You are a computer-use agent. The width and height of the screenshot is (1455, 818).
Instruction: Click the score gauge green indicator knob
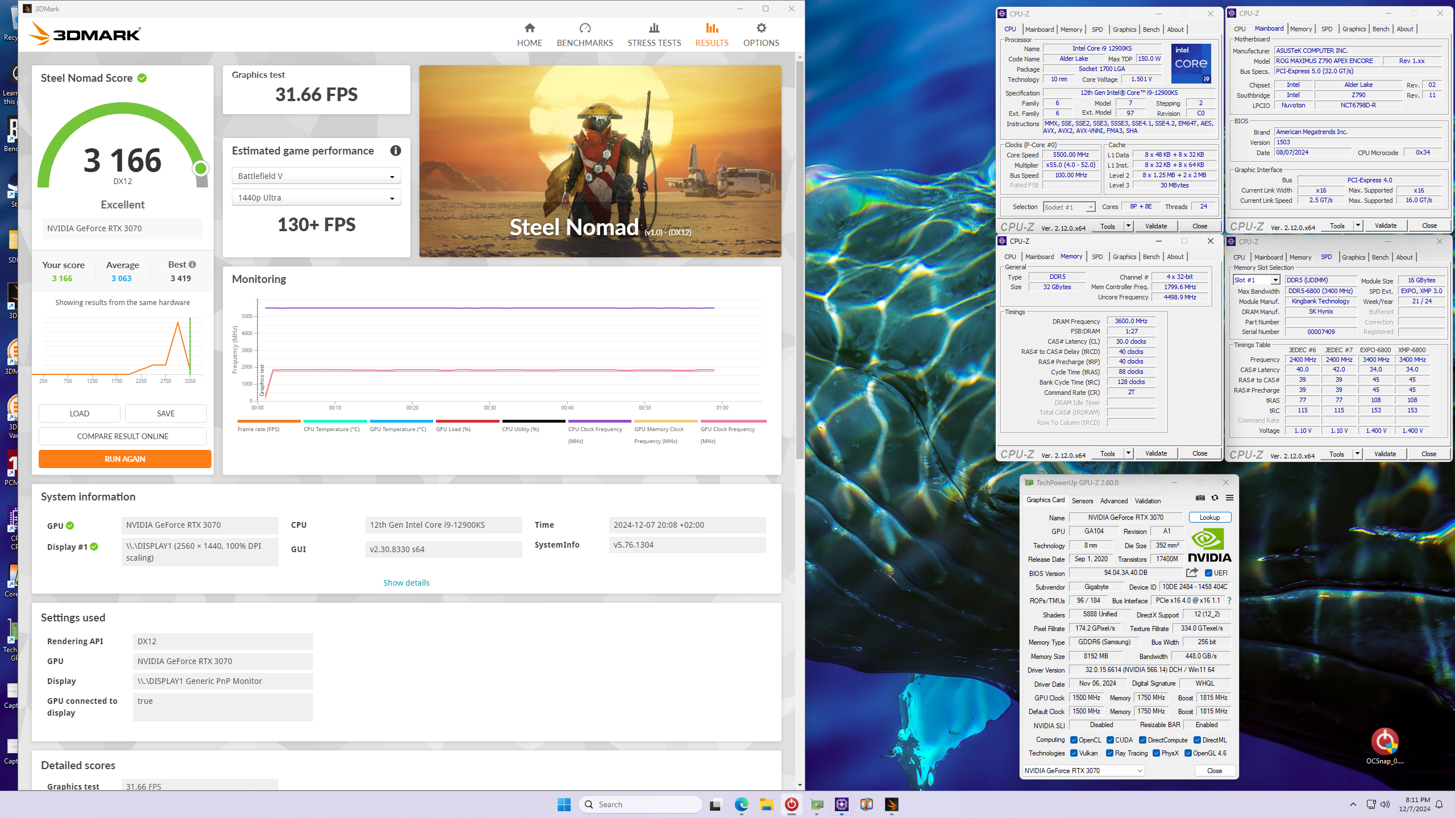(200, 168)
